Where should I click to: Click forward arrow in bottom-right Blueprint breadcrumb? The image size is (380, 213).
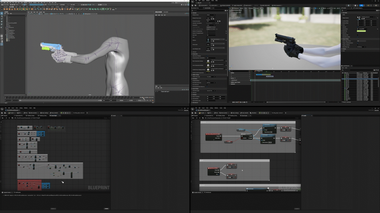point(199,118)
